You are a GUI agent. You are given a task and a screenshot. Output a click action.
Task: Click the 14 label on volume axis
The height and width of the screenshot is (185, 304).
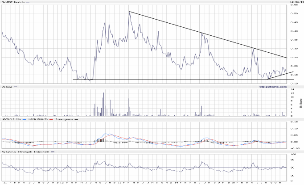pyautogui.click(x=292, y=89)
